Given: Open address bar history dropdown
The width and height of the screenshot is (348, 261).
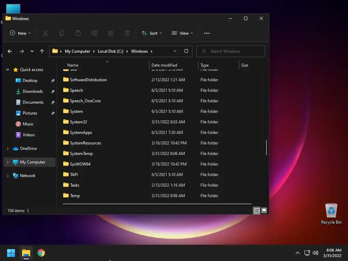Looking at the screenshot, I should click(175, 51).
